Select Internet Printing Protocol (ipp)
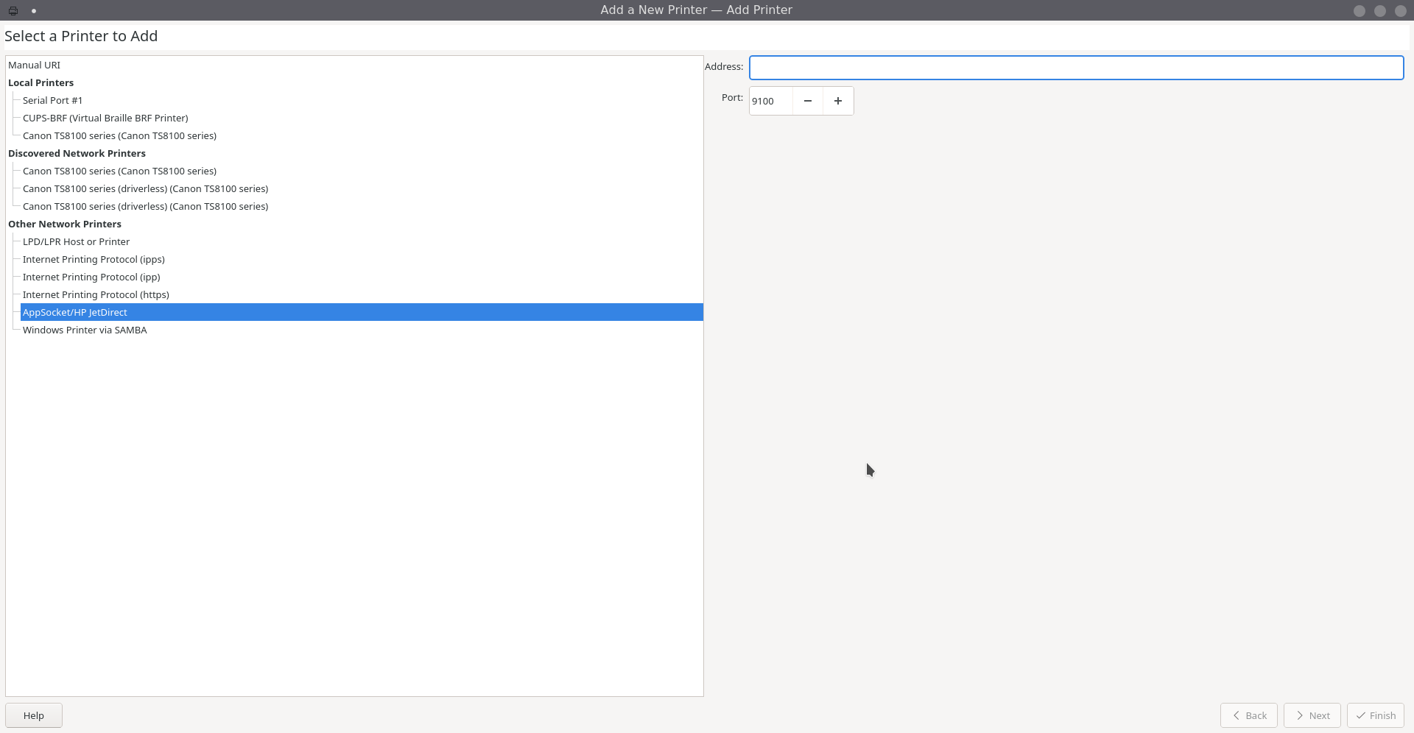The height and width of the screenshot is (733, 1414). click(362, 277)
